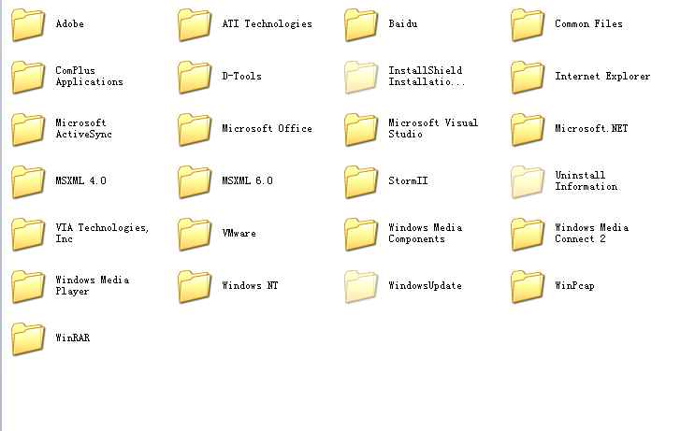Click the hidden Uninstall Information folder icon
The height and width of the screenshot is (431, 695).
coord(528,182)
